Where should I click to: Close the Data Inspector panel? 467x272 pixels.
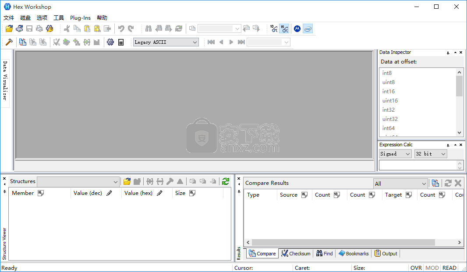[461, 53]
